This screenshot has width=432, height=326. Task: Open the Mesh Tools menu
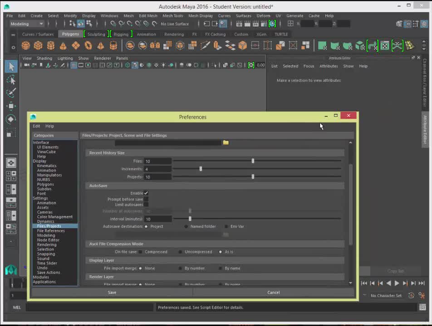point(173,16)
